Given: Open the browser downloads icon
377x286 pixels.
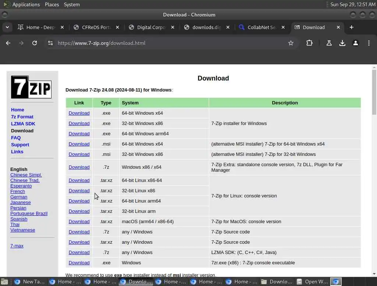Looking at the screenshot, I should click(342, 43).
